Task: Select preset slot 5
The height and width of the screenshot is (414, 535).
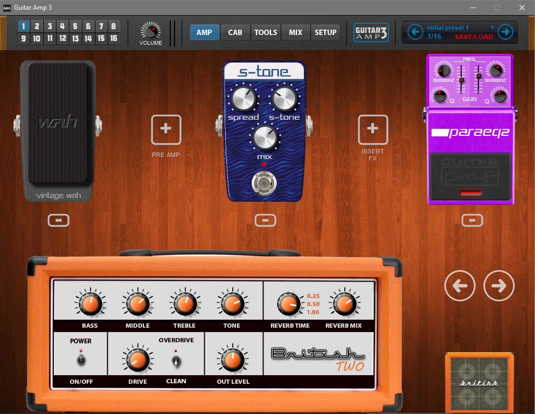Action: tap(75, 26)
